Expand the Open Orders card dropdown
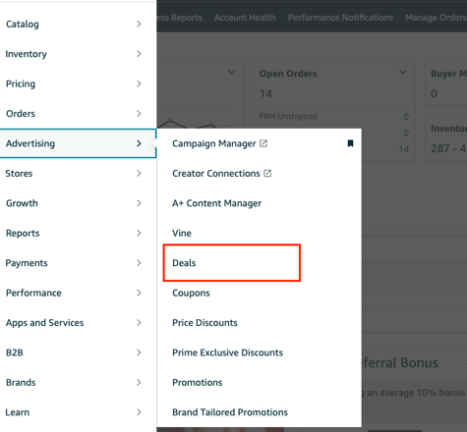Viewport: 467px width, 432px height. [403, 73]
